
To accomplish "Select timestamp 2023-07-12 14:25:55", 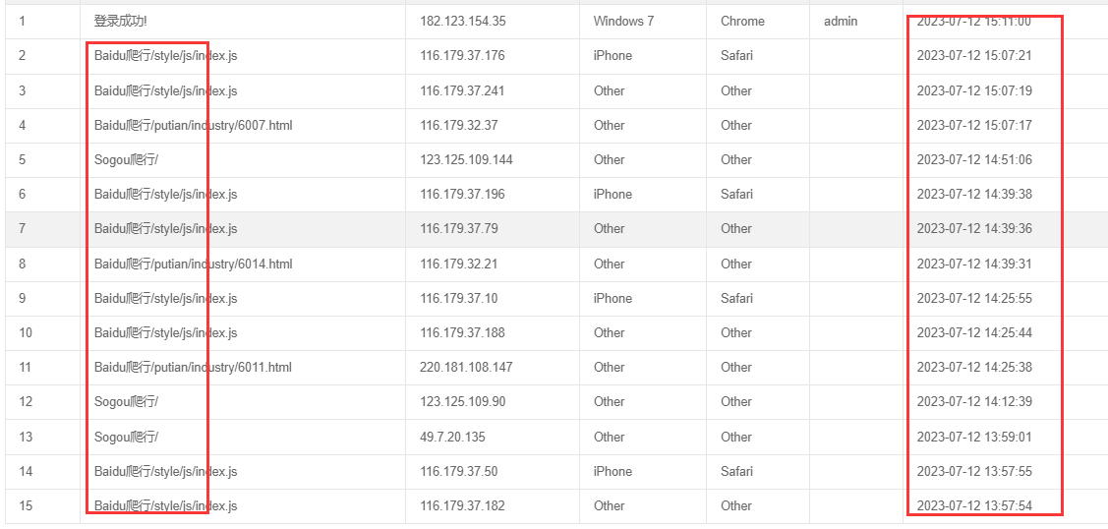I will pyautogui.click(x=973, y=298).
